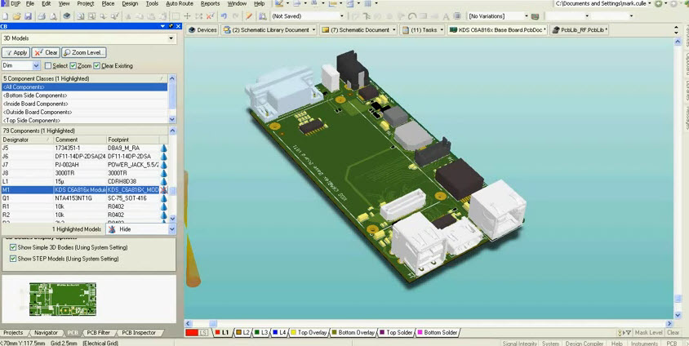Expand the Schematic Library Document dropdown

pyautogui.click(x=313, y=30)
